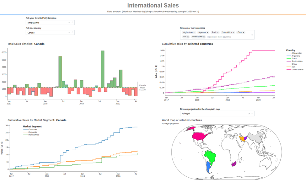The height and width of the screenshot is (188, 306).
Task: Click 'Pick one projection for the choropleth map' label
Action: (x=200, y=109)
